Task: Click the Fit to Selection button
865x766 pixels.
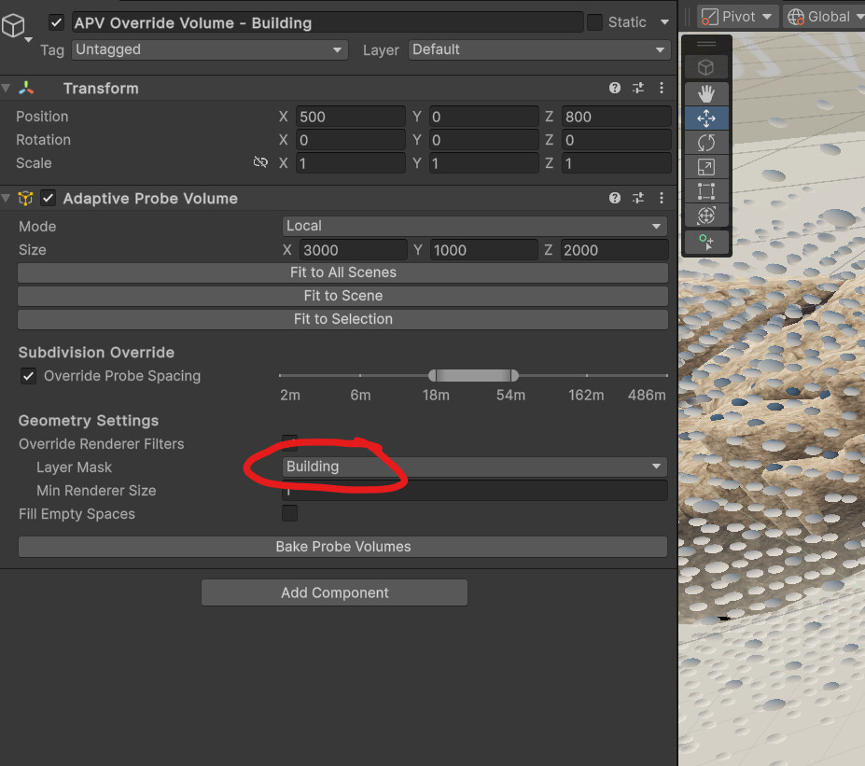Action: tap(342, 318)
